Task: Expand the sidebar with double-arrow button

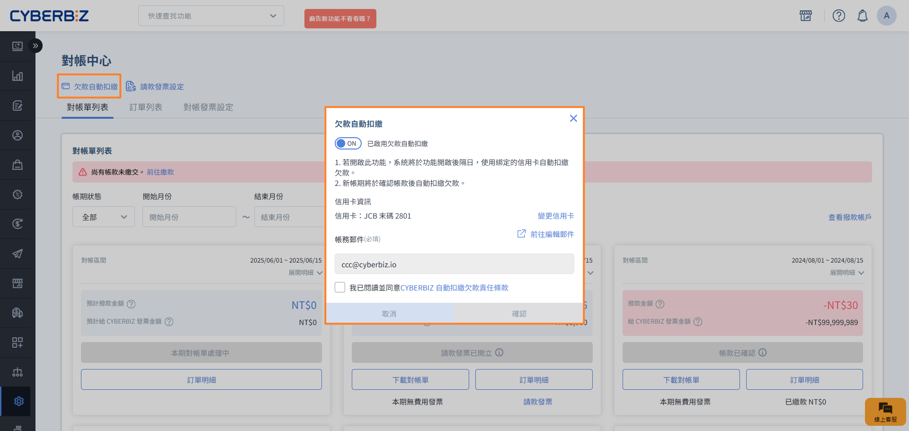Action: pyautogui.click(x=35, y=46)
